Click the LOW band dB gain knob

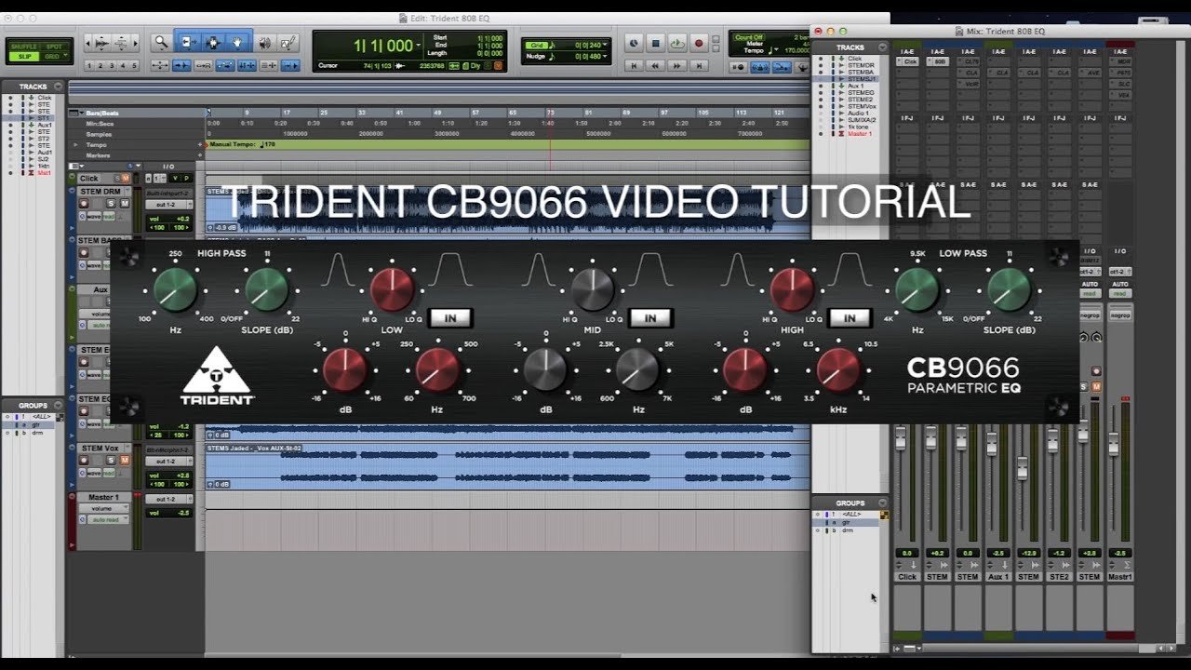345,369
